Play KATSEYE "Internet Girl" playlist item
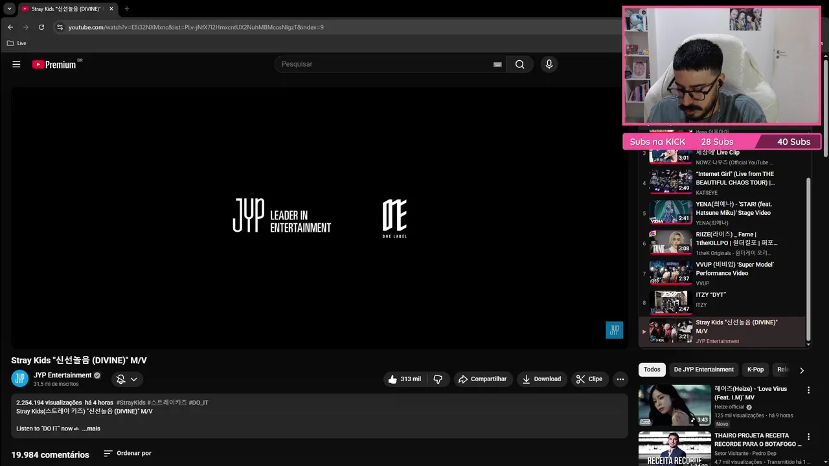Viewport: 829px width, 466px height. point(722,183)
